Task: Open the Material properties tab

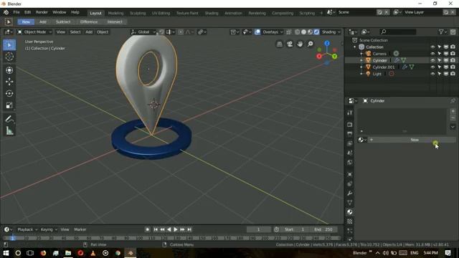Action: coord(350,212)
